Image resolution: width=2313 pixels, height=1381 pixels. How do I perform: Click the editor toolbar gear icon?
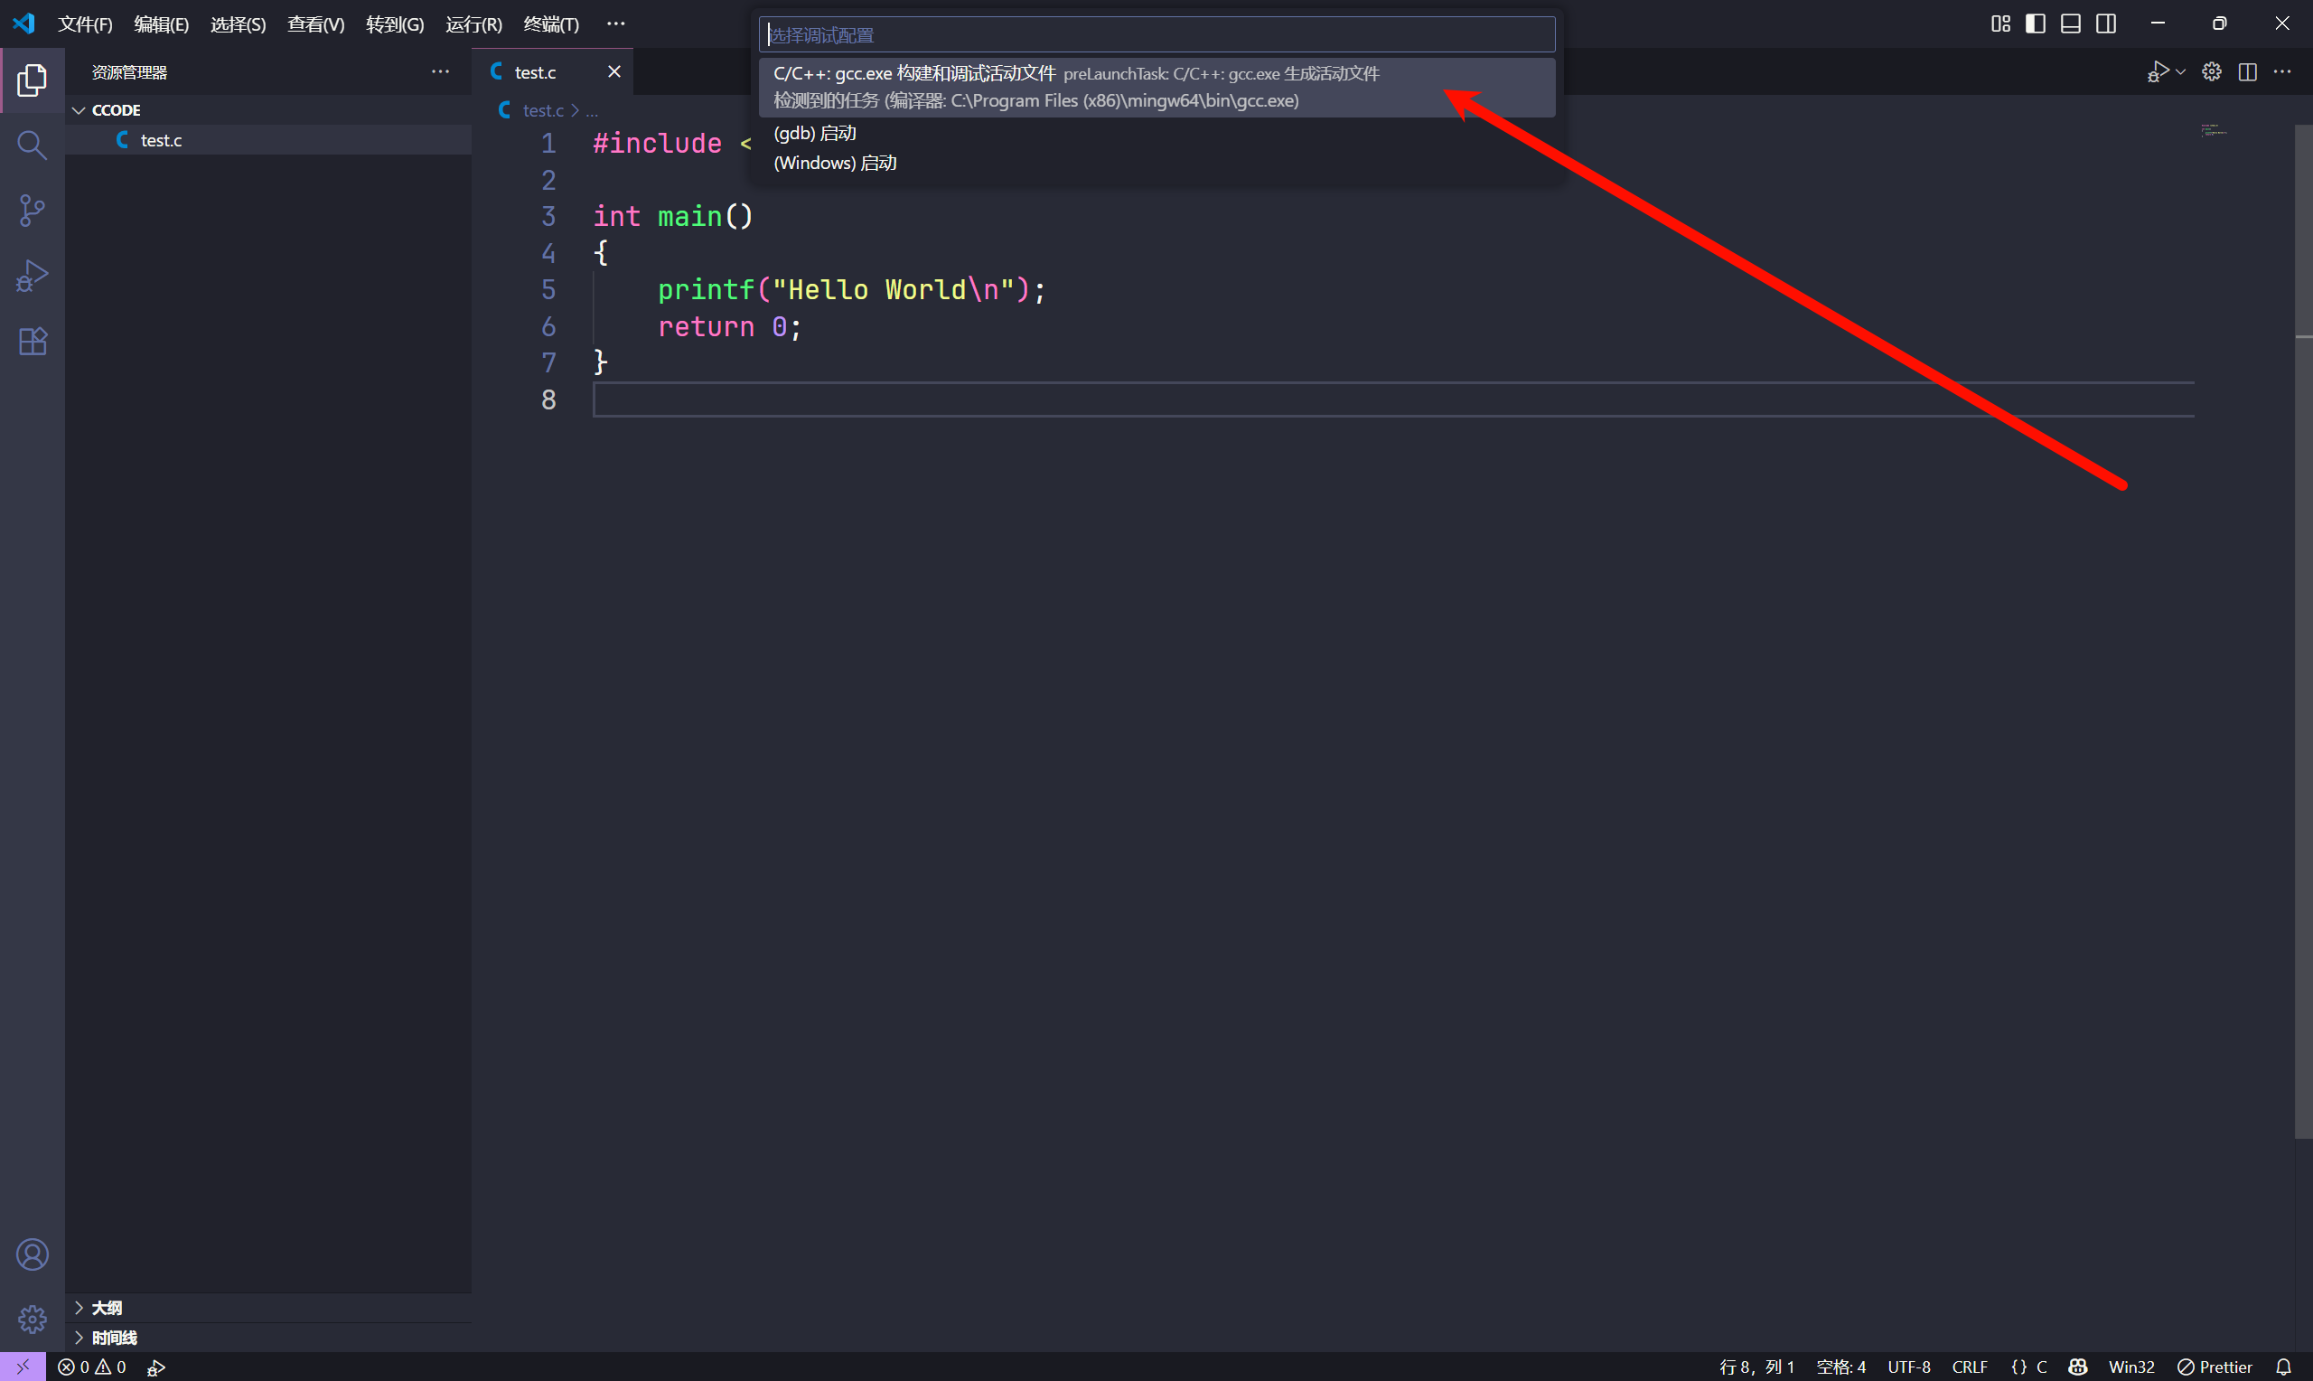pos(2212,71)
